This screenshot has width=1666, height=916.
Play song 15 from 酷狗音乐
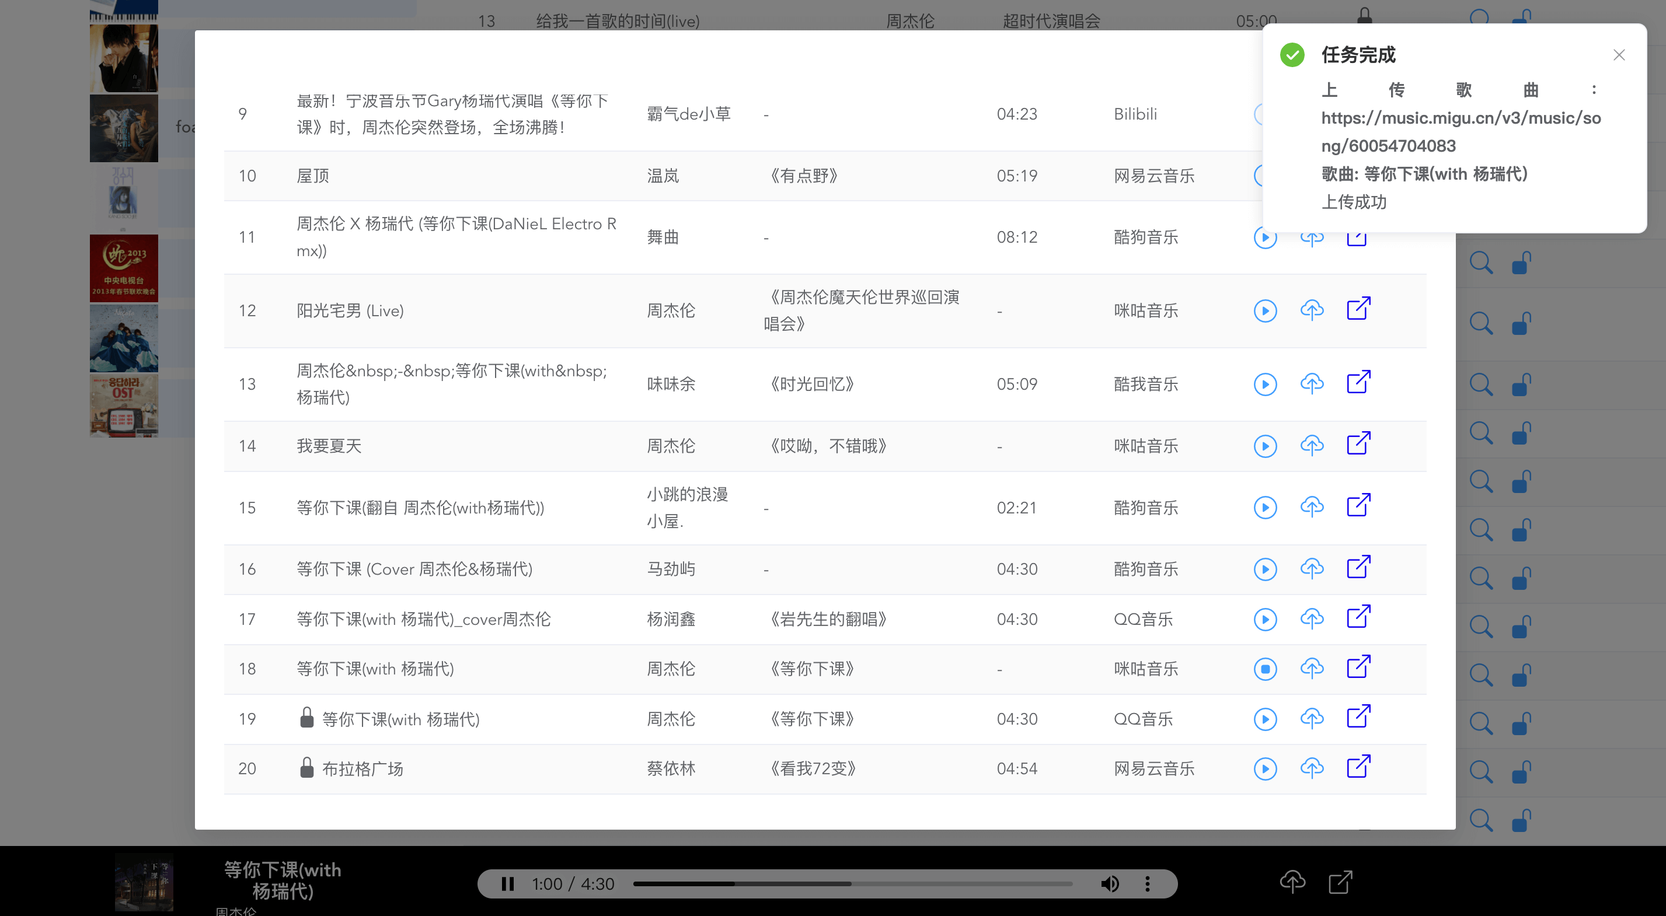[1264, 508]
